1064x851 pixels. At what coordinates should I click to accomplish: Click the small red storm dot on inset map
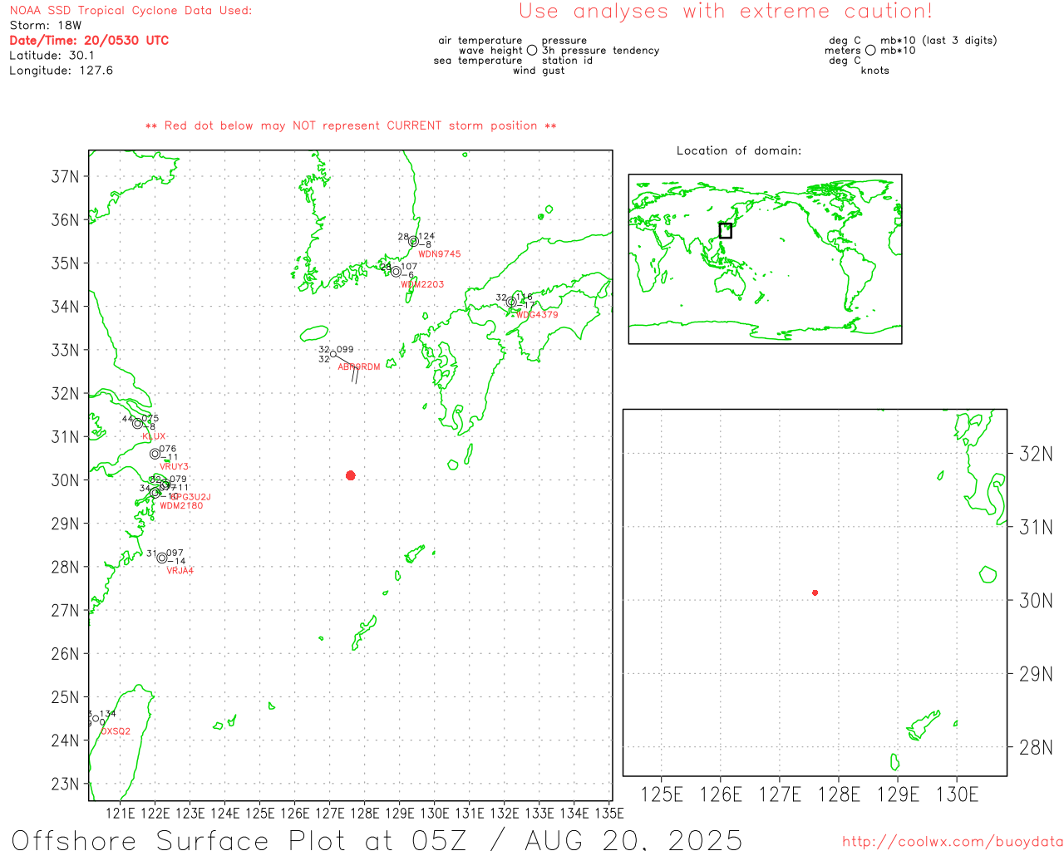pyautogui.click(x=815, y=593)
